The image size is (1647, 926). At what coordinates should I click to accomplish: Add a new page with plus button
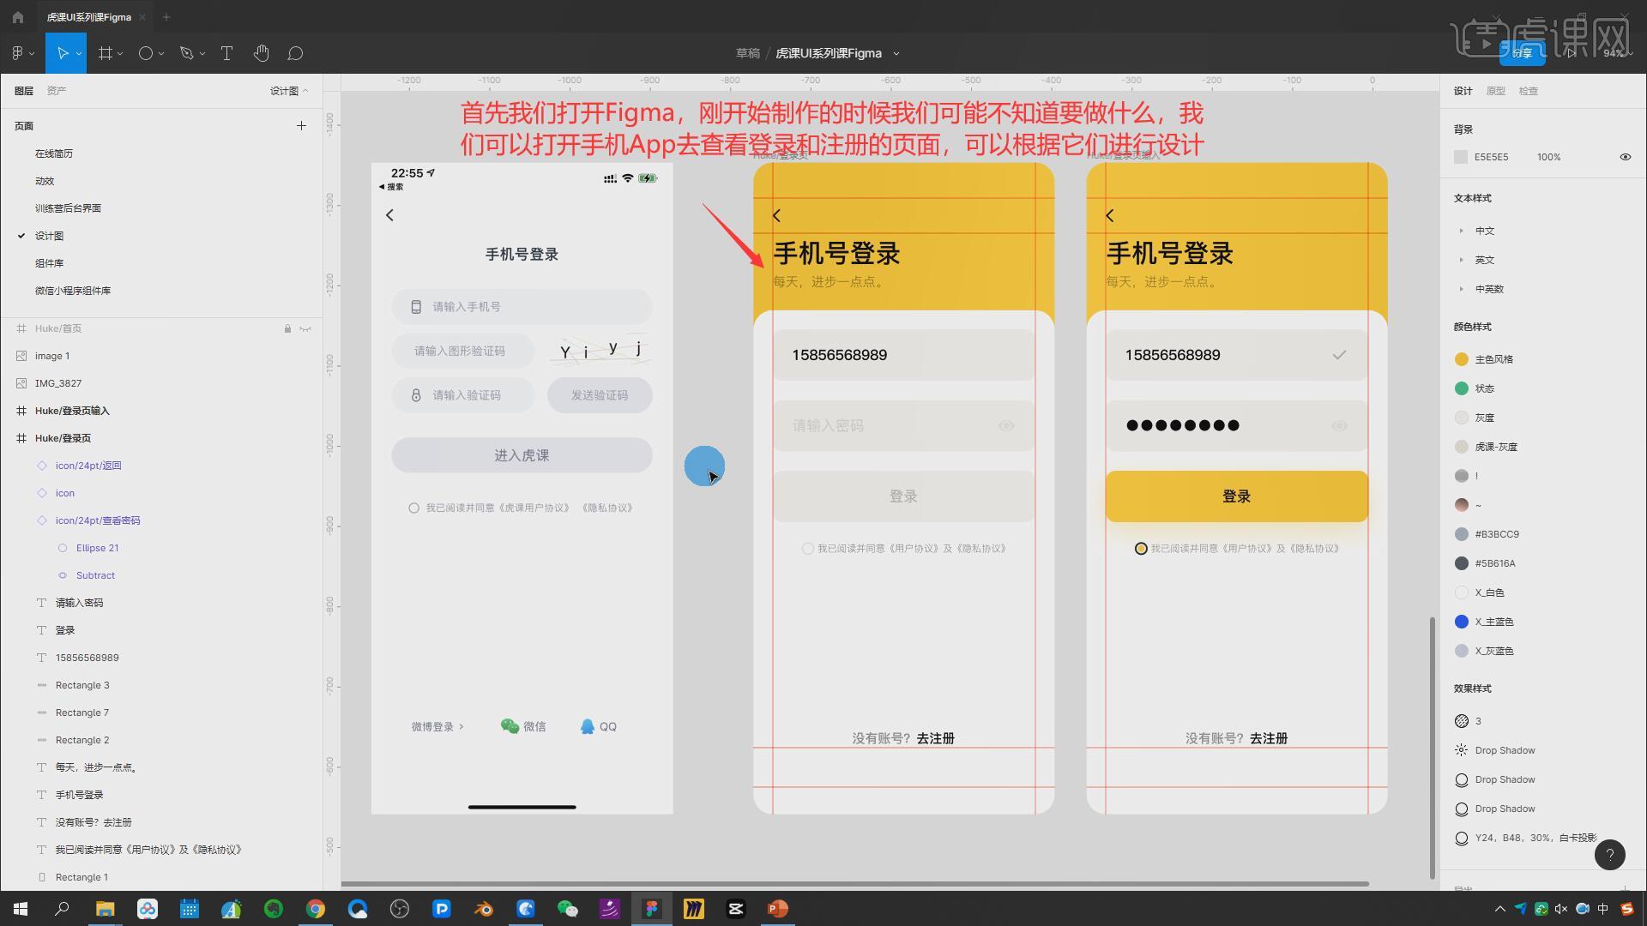pos(301,126)
